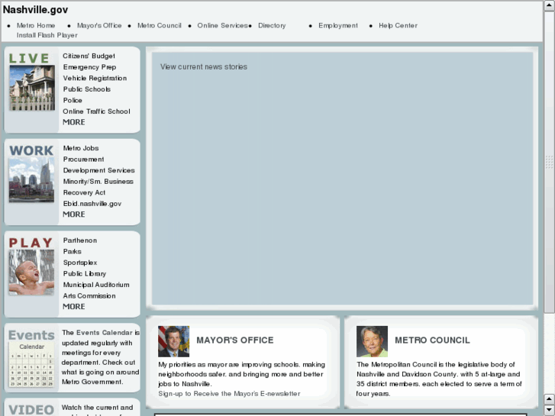Click the WORK section heading
This screenshot has height=416, width=555.
31,150
